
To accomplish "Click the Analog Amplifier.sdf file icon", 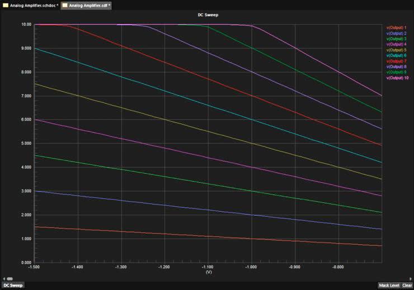I will pos(65,5).
